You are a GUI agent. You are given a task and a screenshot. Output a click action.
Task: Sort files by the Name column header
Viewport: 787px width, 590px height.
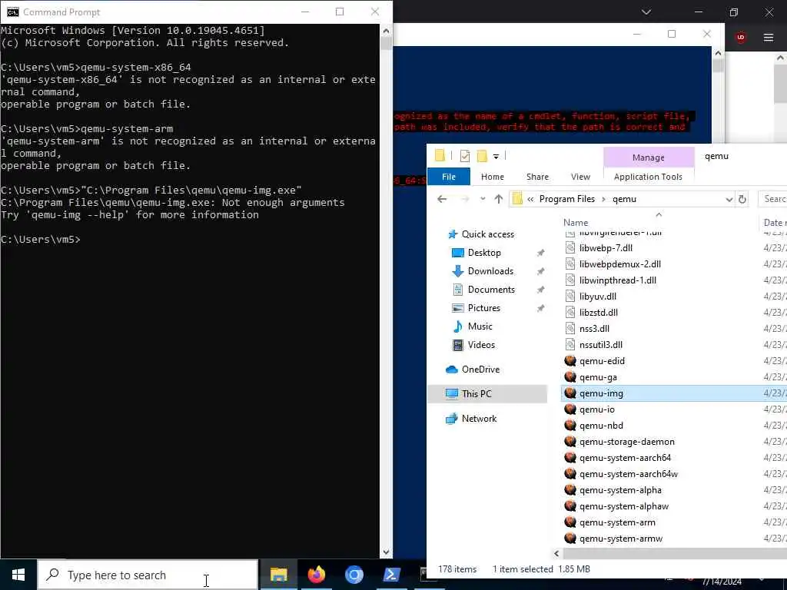tap(575, 223)
